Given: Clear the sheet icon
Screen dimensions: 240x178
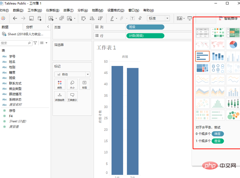Looking at the screenshot, I should [69, 18].
